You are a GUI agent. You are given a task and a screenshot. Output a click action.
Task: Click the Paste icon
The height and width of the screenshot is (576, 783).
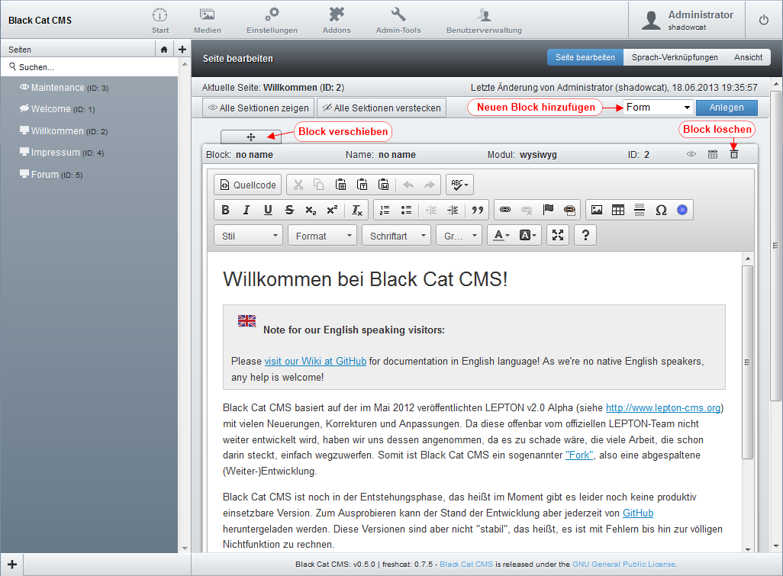(340, 185)
